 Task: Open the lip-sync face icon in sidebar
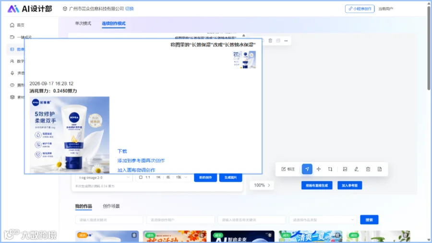coord(12,85)
